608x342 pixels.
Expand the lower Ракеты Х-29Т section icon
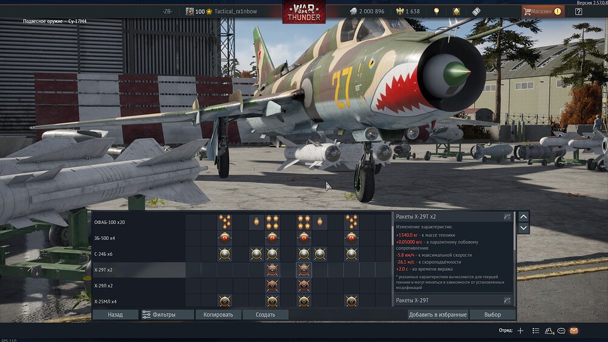(507, 301)
